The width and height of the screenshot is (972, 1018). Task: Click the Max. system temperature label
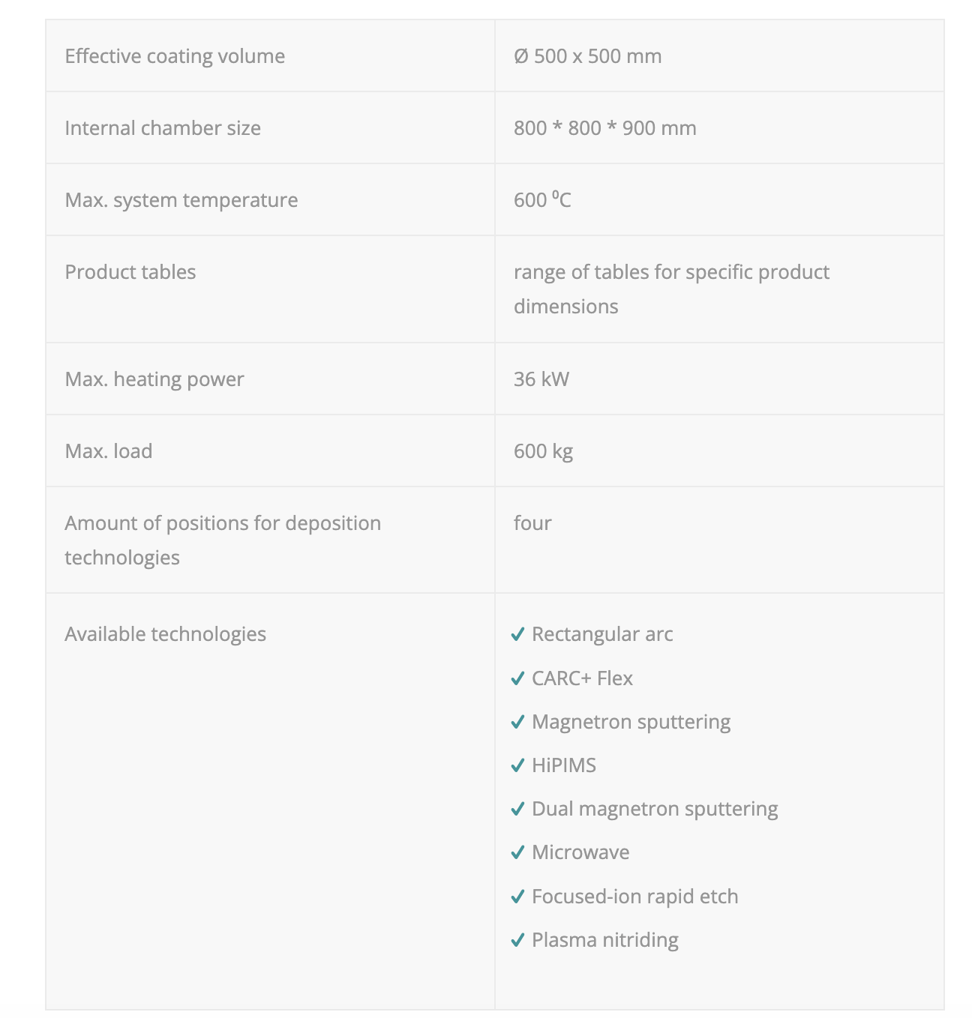coord(181,200)
